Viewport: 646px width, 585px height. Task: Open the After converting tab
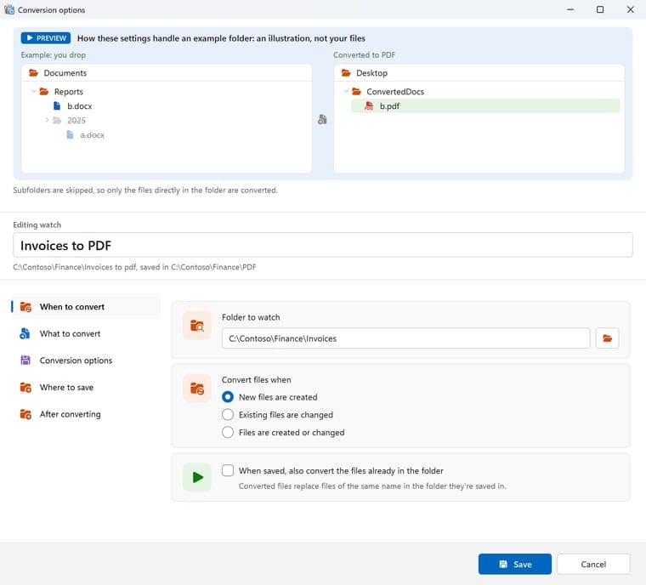[x=85, y=414]
